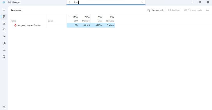Open the Services puzzle icon
The width and height of the screenshot is (212, 110).
4,57
